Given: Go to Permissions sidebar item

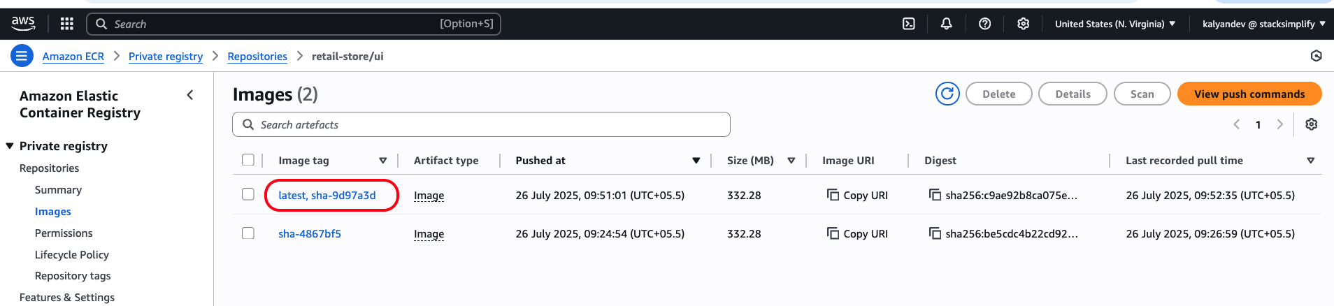Looking at the screenshot, I should [64, 233].
